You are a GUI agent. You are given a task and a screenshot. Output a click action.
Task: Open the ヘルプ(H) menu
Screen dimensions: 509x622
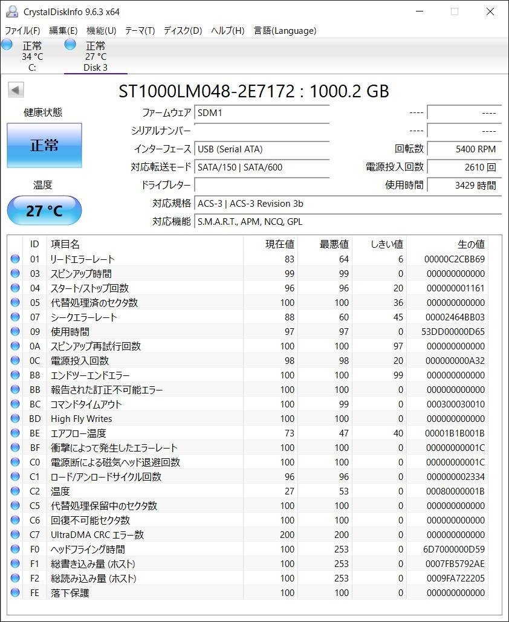[x=228, y=31]
